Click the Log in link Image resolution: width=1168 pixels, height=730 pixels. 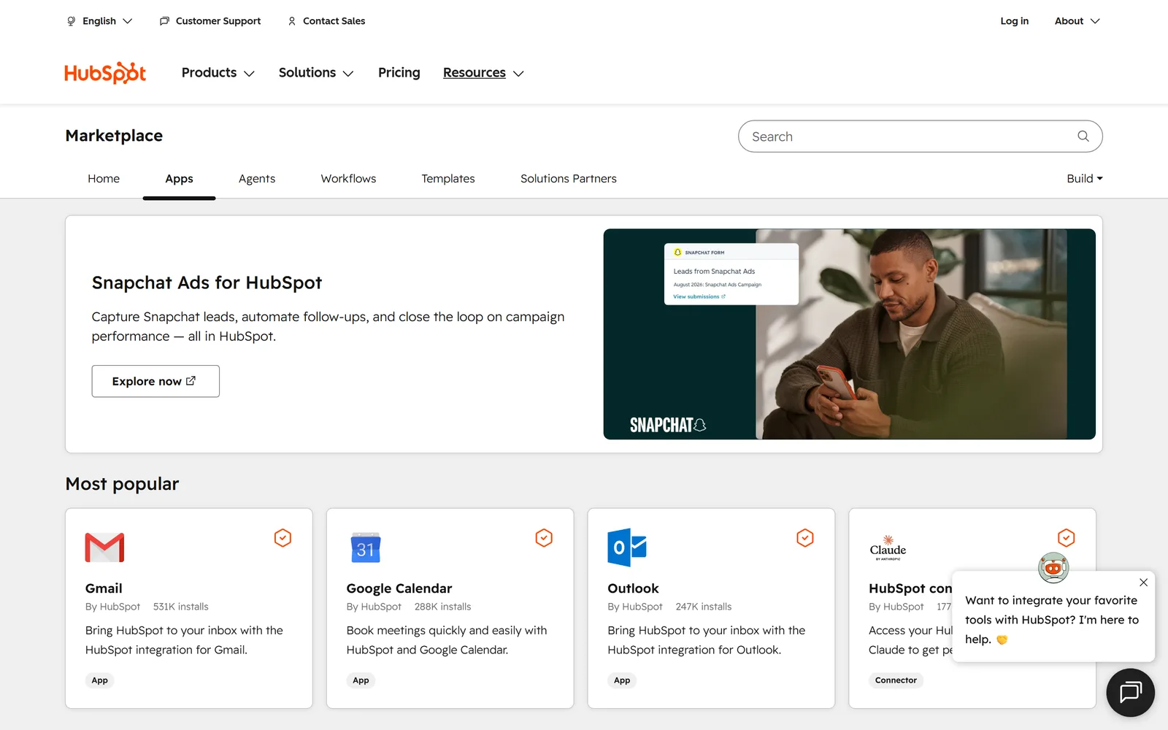point(1014,21)
